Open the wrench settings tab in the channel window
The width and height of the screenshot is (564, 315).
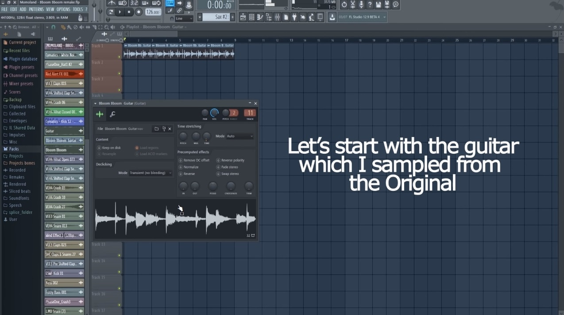coord(112,114)
